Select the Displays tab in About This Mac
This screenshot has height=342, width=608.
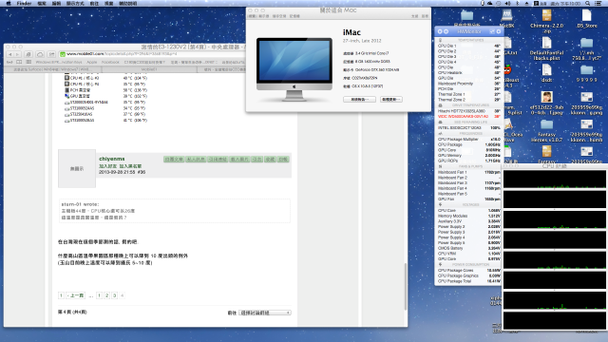click(264, 16)
